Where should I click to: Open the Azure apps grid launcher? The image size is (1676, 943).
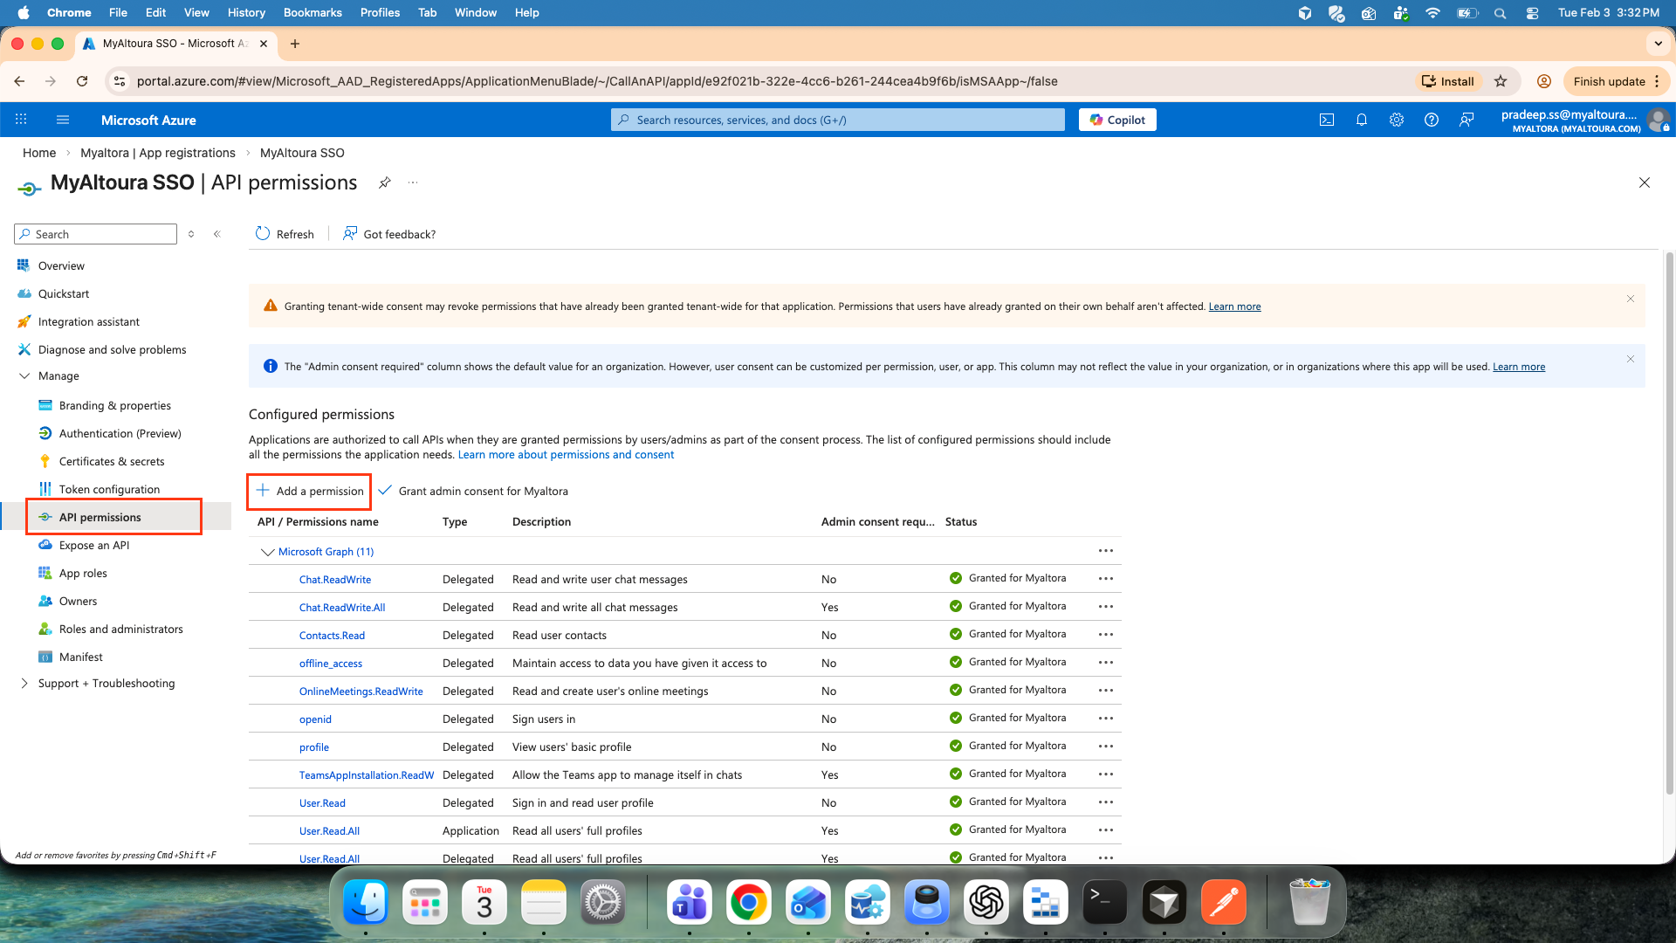(x=21, y=120)
